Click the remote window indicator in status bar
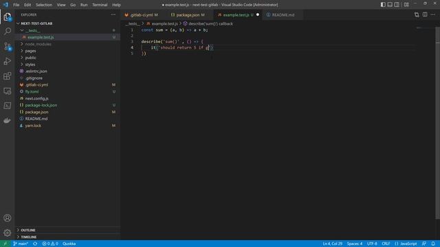The height and width of the screenshot is (247, 440). [x=5, y=244]
